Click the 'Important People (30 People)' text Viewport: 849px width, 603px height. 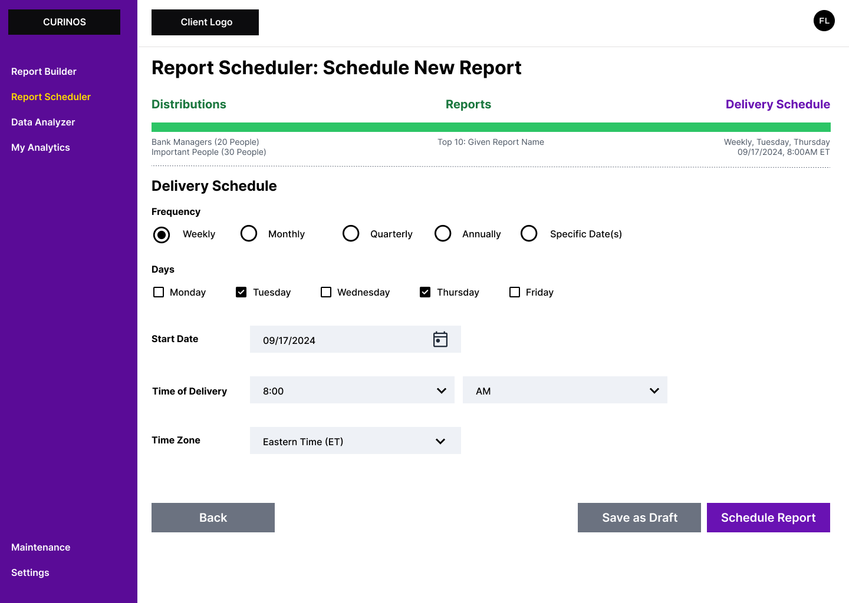pyautogui.click(x=209, y=152)
